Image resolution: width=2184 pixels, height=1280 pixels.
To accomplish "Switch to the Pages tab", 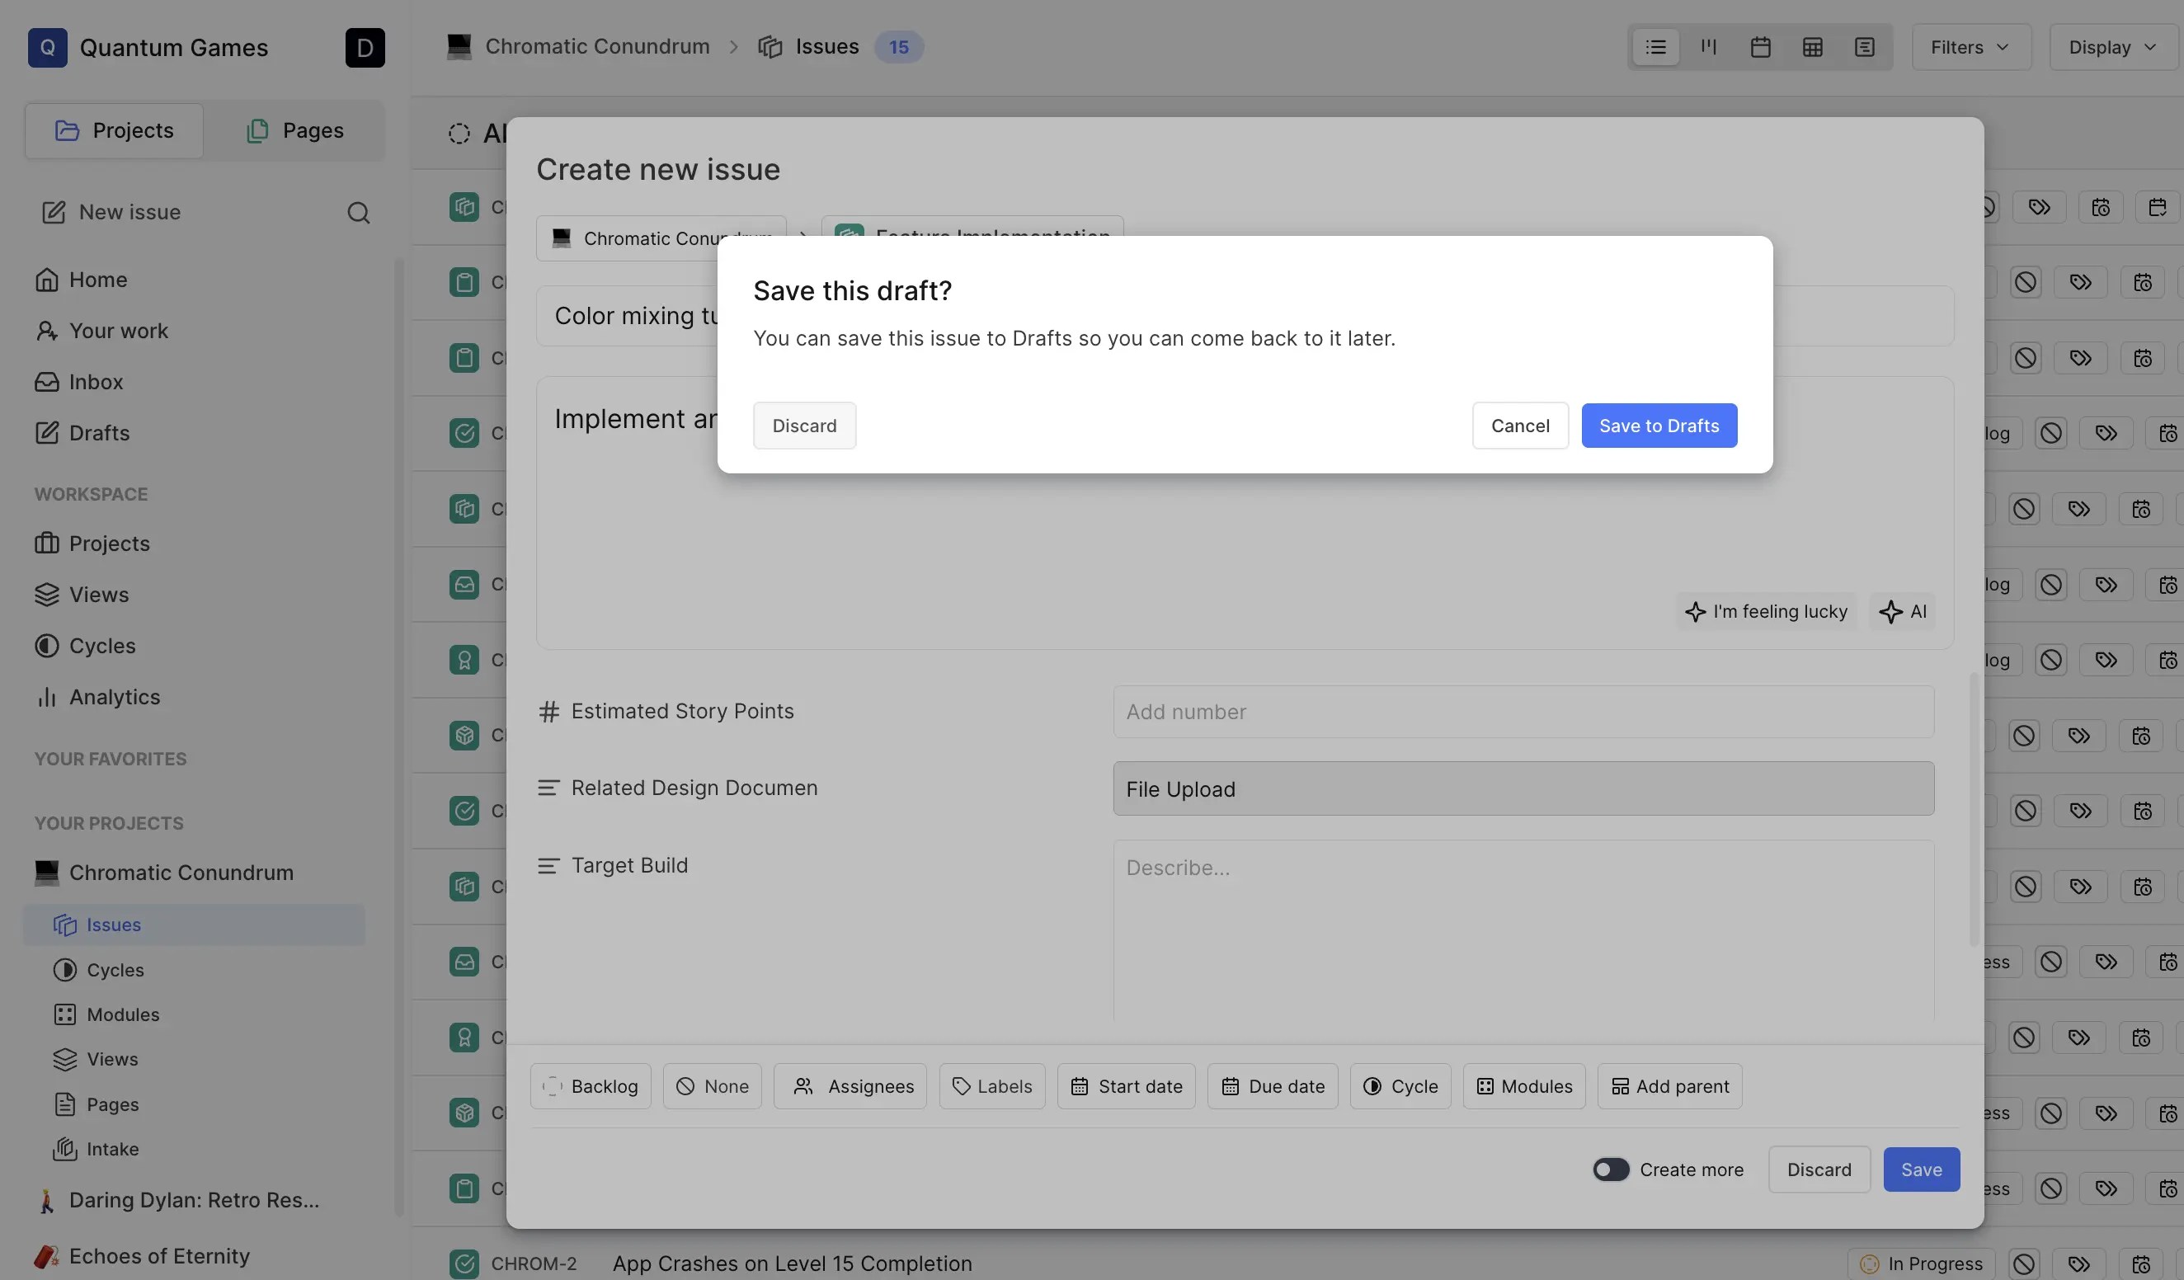I will pos(294,131).
